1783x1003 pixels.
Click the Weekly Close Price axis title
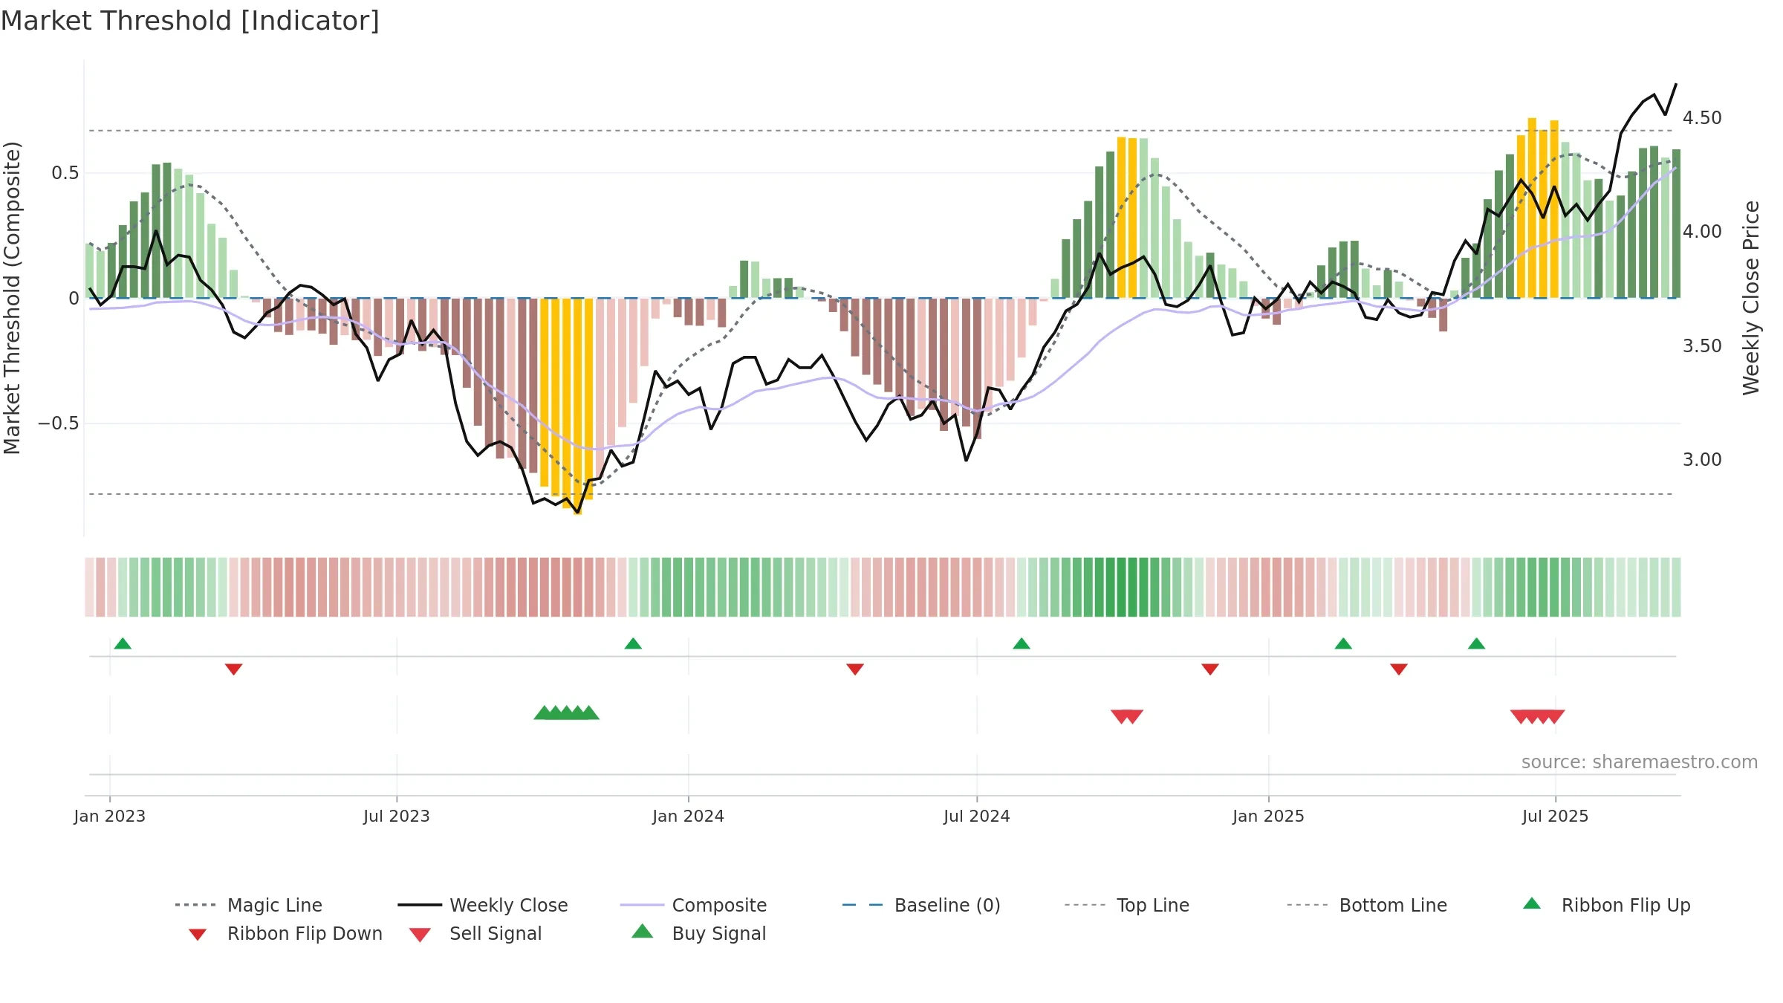click(1752, 297)
